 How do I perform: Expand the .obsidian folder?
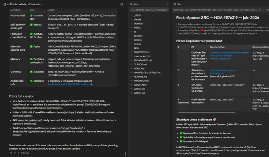pyautogui.click(x=131, y=23)
